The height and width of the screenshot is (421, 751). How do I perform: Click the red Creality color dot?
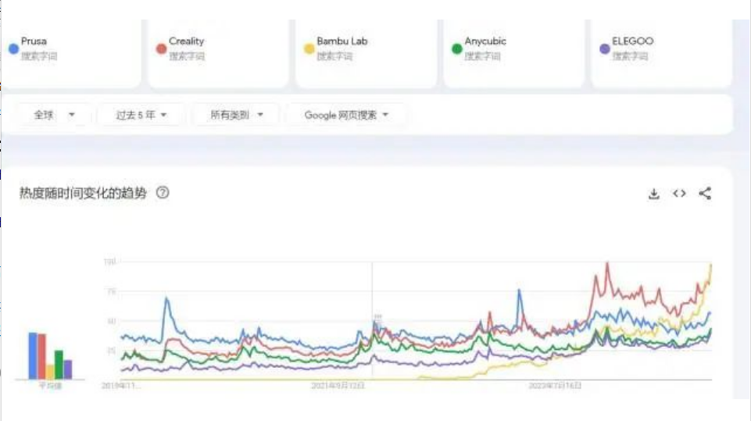pos(162,48)
